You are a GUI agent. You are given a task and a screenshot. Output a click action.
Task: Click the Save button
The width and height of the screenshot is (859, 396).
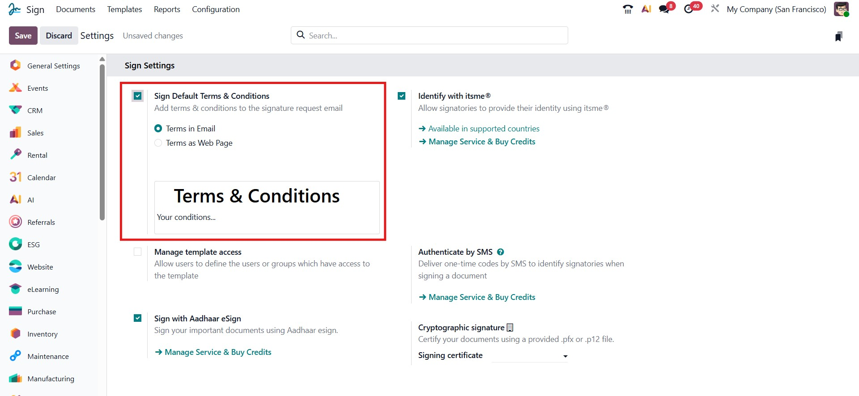pyautogui.click(x=23, y=36)
